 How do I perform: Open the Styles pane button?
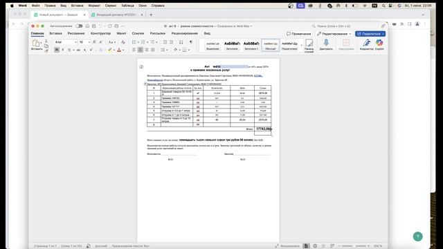click(x=309, y=46)
